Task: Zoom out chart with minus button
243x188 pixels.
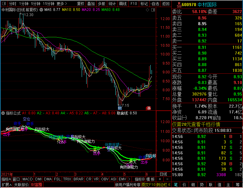Action: point(167,179)
